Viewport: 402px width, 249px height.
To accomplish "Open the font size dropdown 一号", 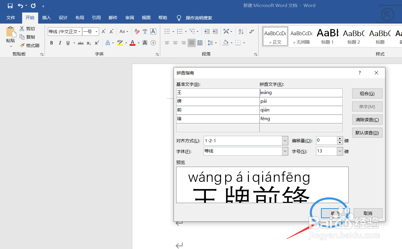I will pyautogui.click(x=96, y=31).
